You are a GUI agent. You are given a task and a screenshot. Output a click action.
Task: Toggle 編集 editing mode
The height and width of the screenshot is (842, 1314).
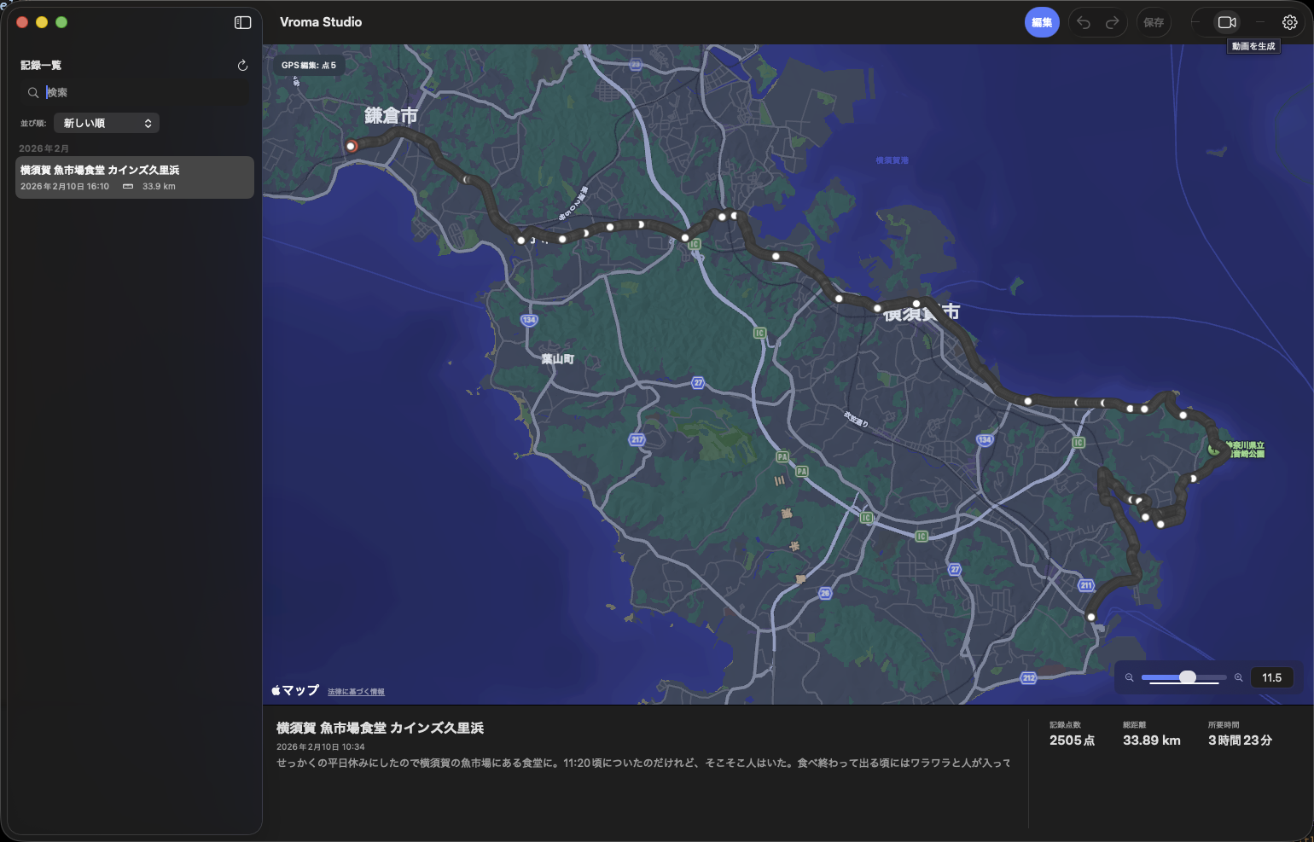point(1042,22)
